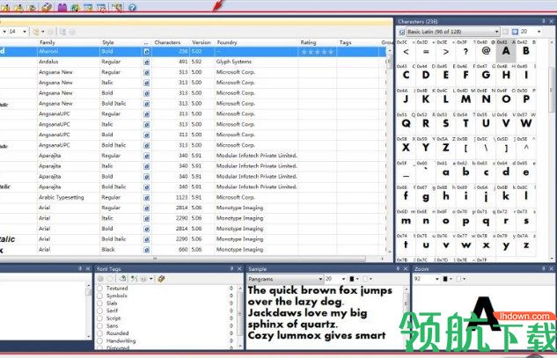Click the calendar-with-red-mark toolbar icon
The height and width of the screenshot is (358, 557).
(x=101, y=7)
